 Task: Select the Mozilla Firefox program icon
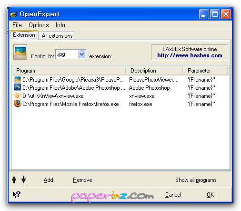[18, 104]
